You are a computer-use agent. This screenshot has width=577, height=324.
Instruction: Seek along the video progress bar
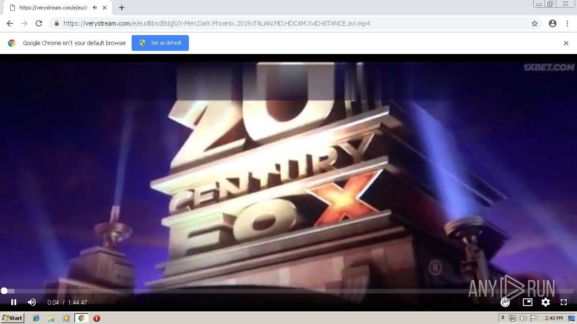[x=288, y=291]
